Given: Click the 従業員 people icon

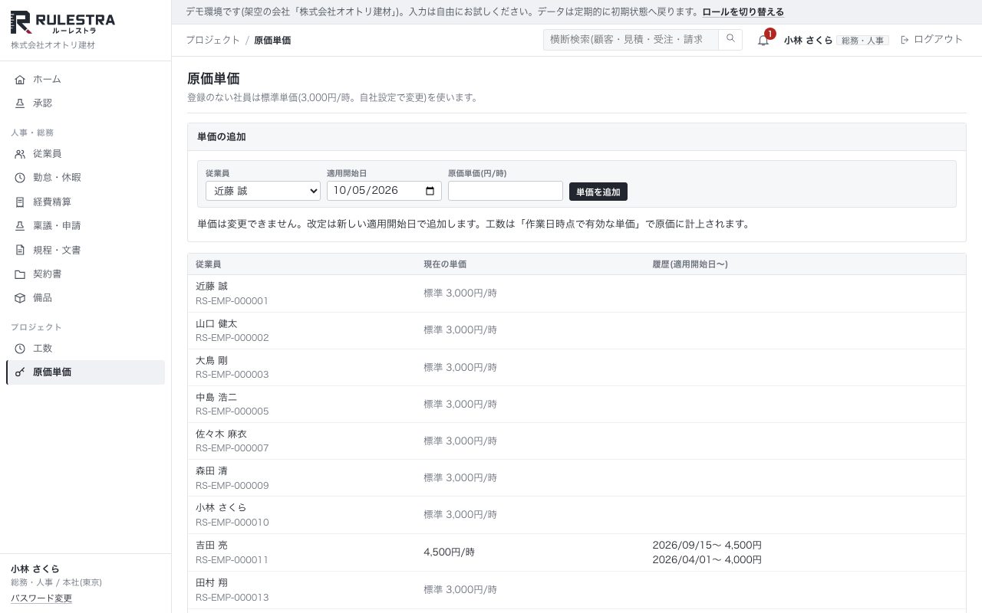Looking at the screenshot, I should click(20, 154).
